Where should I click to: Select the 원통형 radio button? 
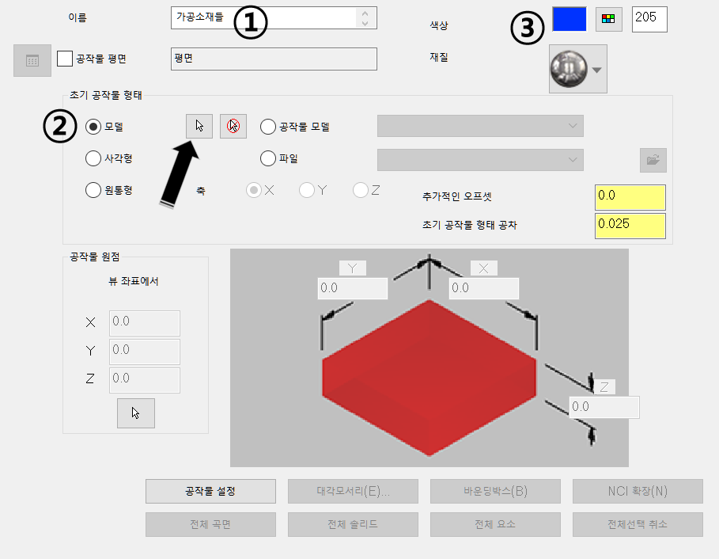tap(93, 190)
